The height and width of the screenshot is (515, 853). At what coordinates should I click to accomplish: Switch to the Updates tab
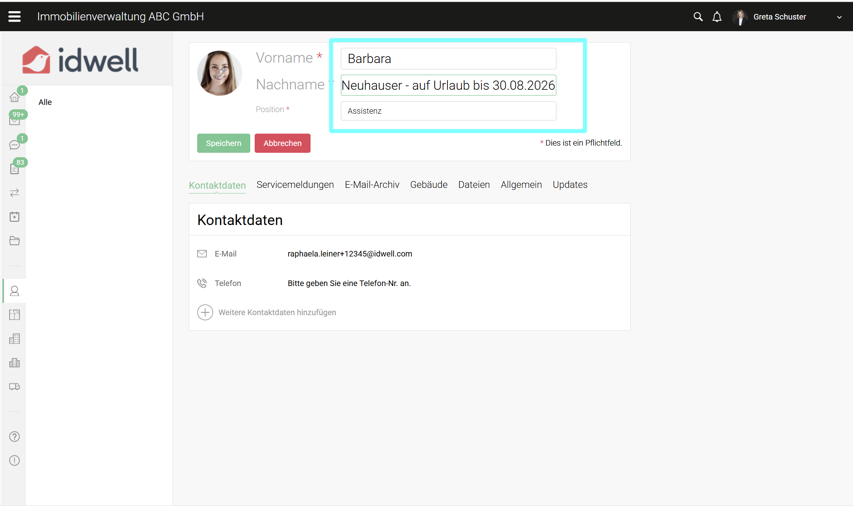[x=570, y=185]
